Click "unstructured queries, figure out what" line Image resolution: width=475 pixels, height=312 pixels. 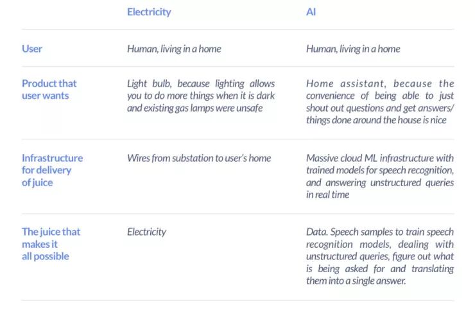(x=380, y=256)
